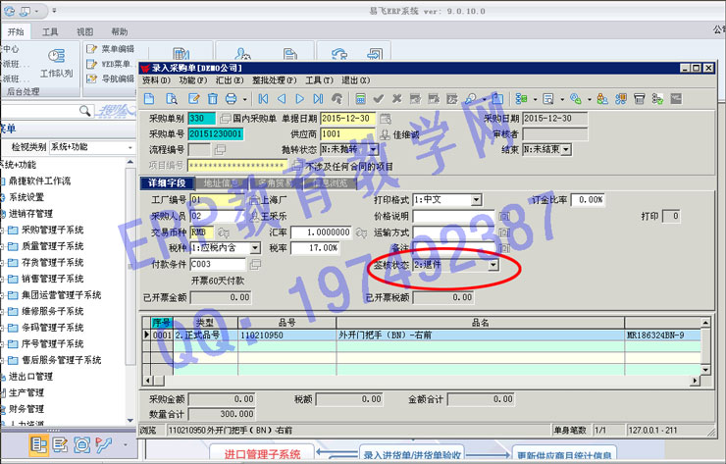This screenshot has width=726, height=464.
Task: Open 存货管理子系统 in the tree
Action: pyautogui.click(x=52, y=263)
